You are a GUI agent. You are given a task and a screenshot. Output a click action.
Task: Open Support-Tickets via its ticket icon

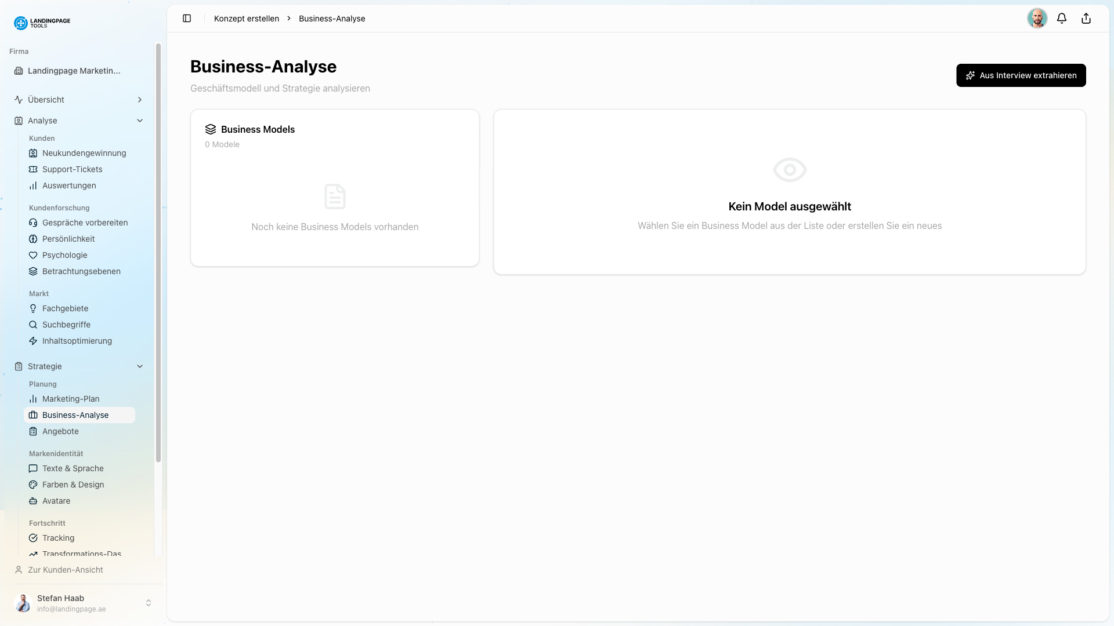pyautogui.click(x=33, y=169)
